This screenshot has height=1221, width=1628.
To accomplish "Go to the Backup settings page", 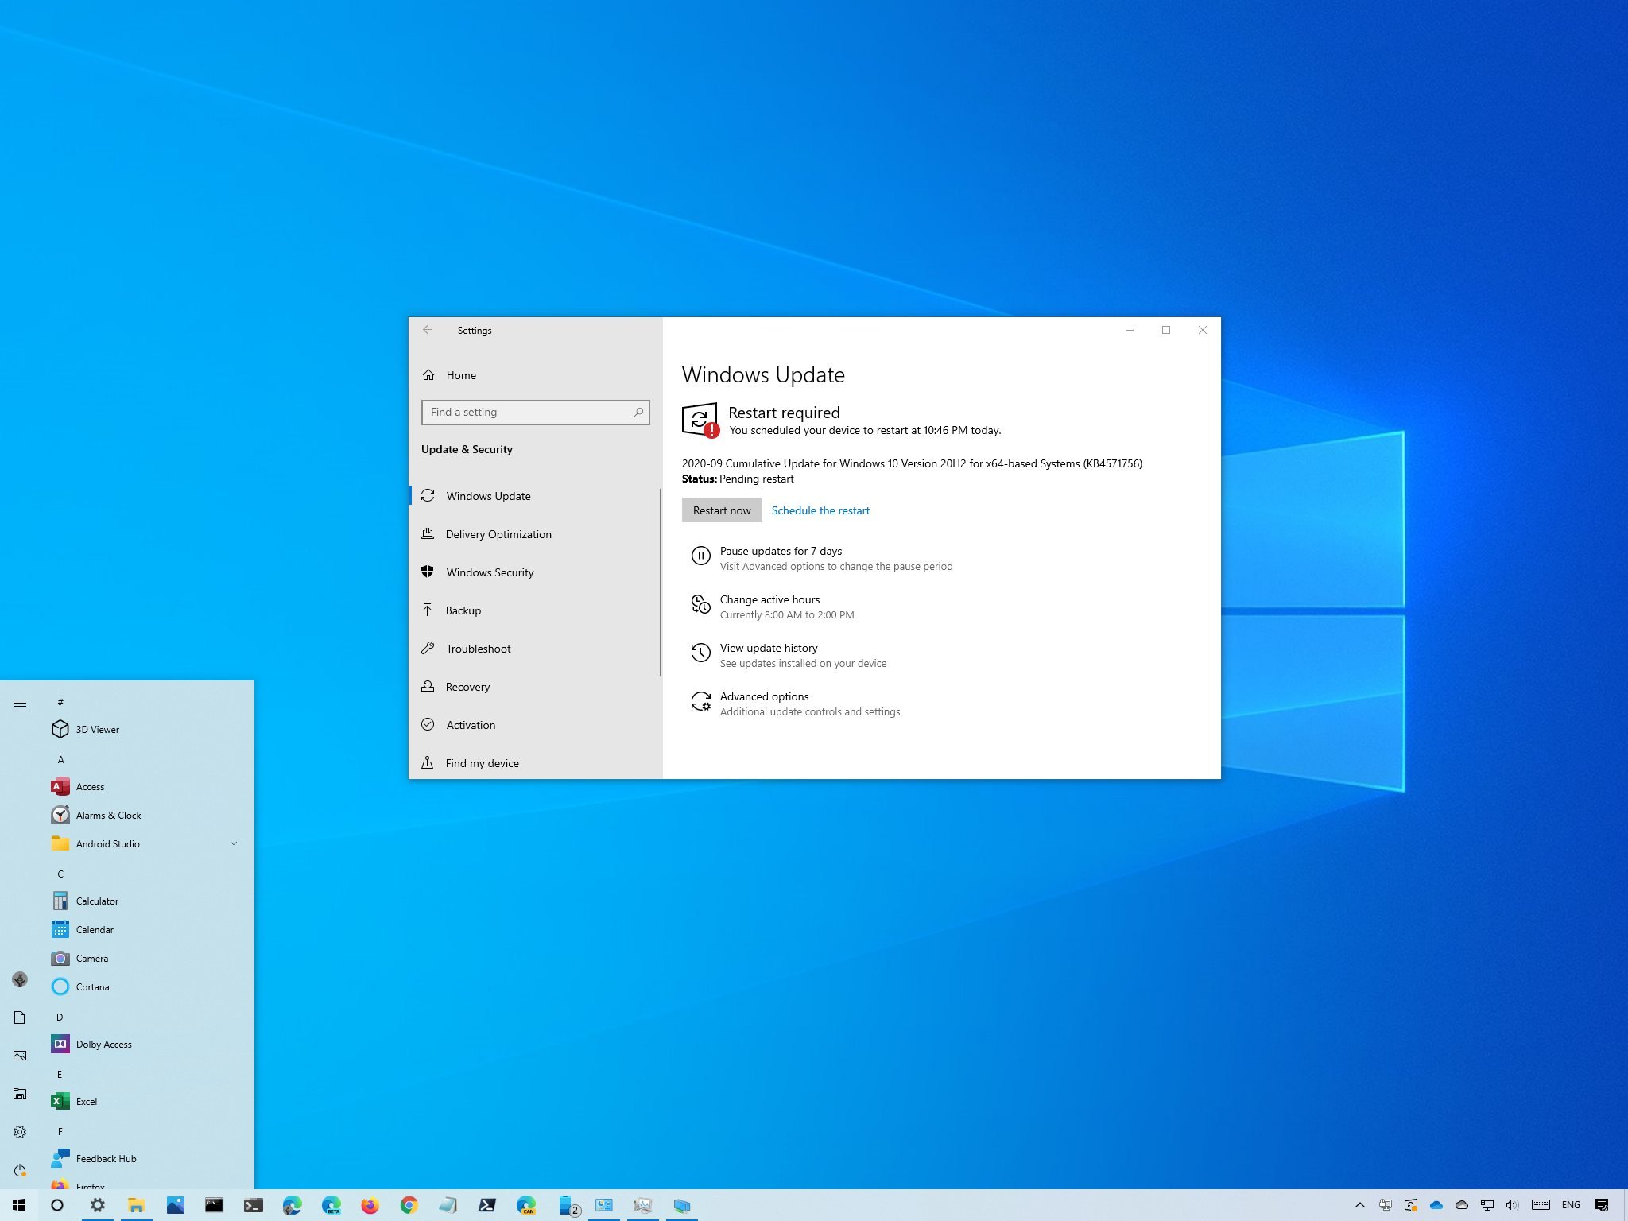I will click(x=534, y=610).
